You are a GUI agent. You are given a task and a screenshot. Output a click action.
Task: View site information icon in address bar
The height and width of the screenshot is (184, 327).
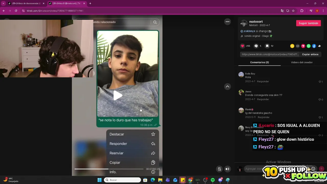point(23,11)
